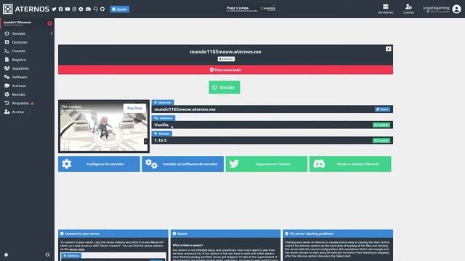Open Opciones in the sidebar

click(x=20, y=42)
